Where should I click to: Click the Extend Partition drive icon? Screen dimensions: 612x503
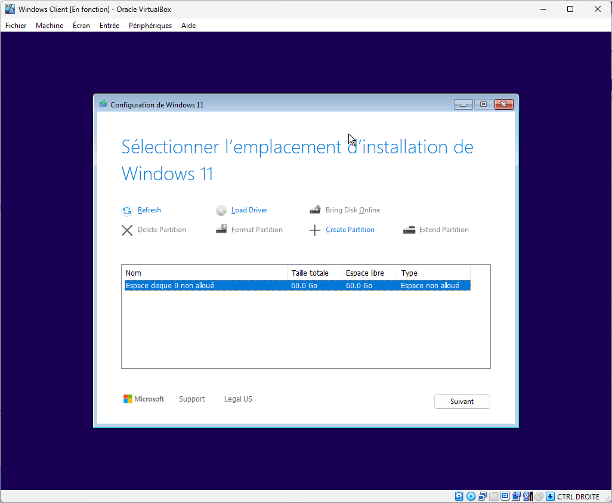(x=409, y=230)
